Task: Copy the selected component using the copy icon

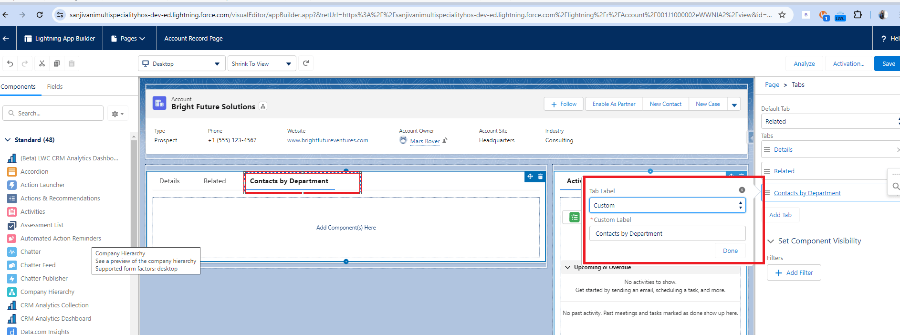Action: pyautogui.click(x=57, y=63)
